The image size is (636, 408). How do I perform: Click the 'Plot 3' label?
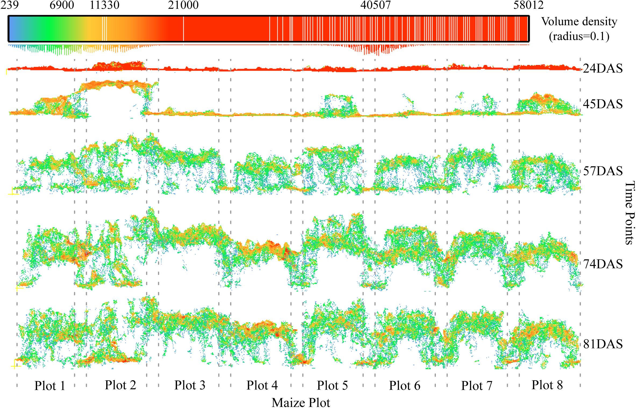pos(190,385)
